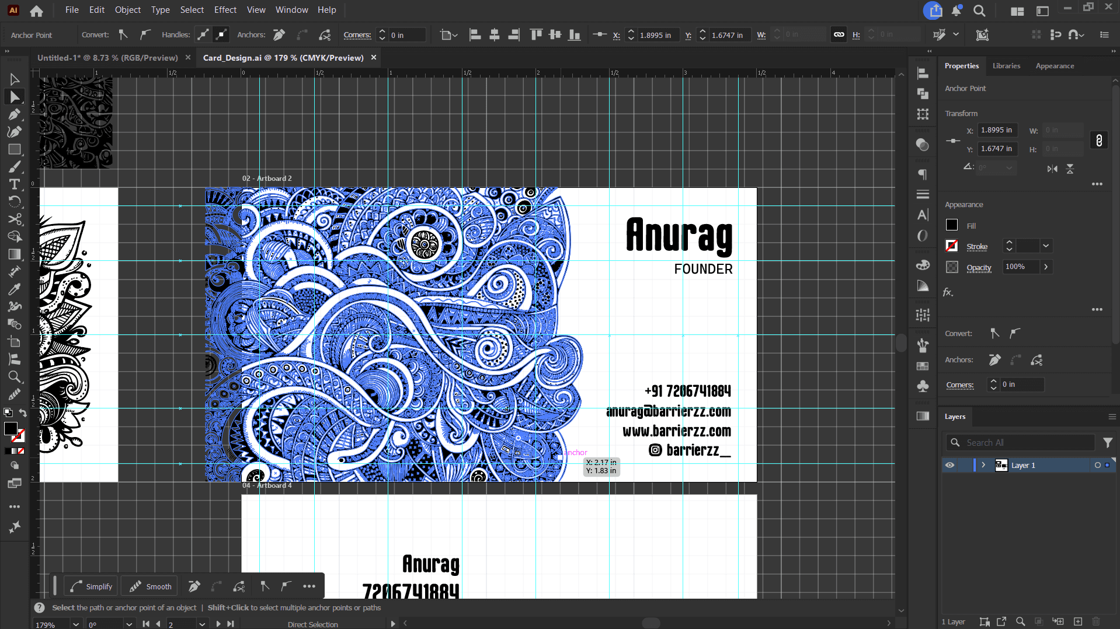This screenshot has height=629, width=1120.
Task: Select the Rectangle tool
Action: (x=15, y=150)
